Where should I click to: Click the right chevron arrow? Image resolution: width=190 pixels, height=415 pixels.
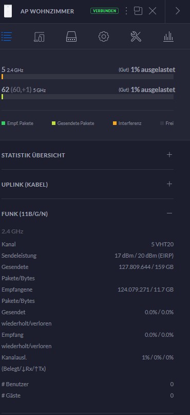tap(178, 11)
